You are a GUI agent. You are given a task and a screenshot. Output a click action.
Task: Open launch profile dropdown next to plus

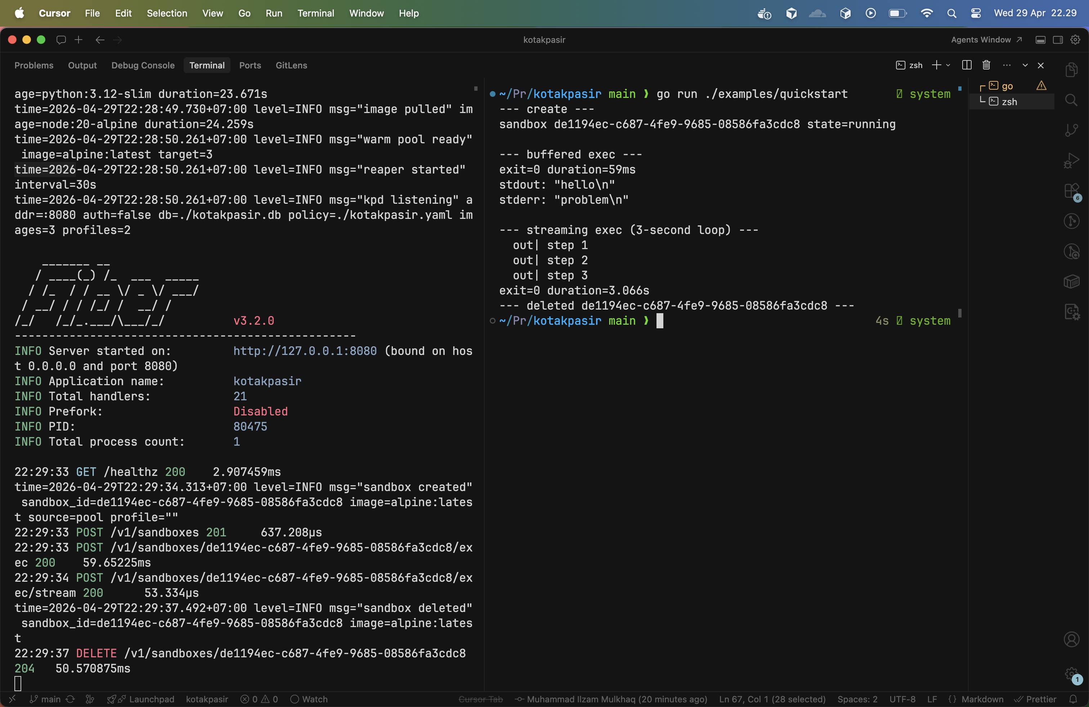[x=948, y=65]
